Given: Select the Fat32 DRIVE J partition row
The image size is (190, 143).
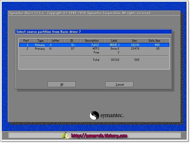Looking at the screenshot, I should [94, 45].
